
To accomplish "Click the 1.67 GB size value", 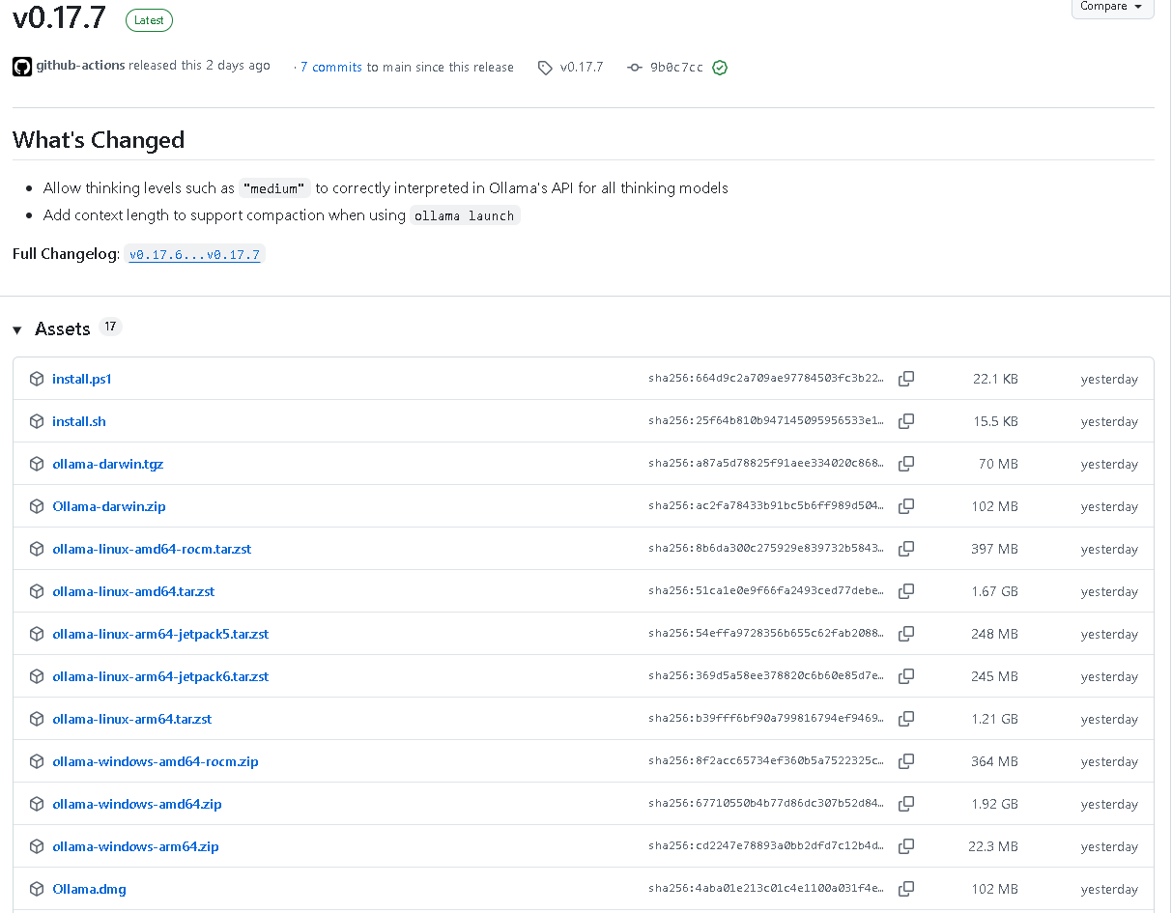I will (x=995, y=591).
